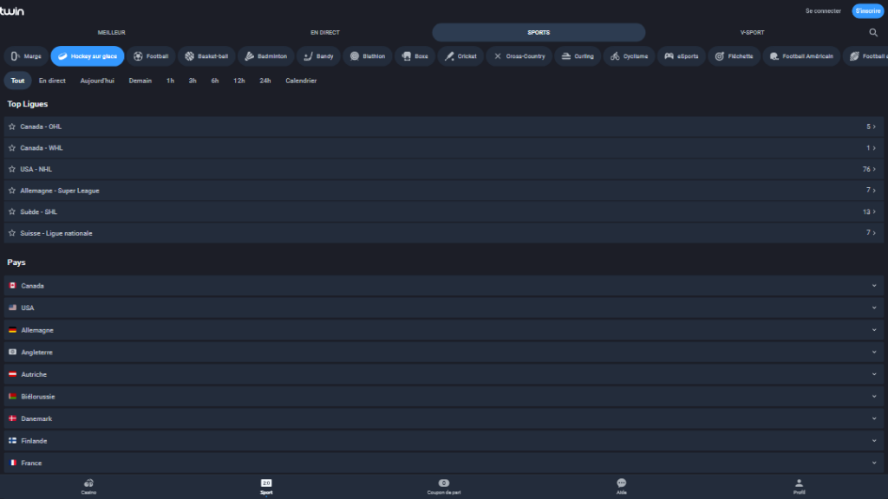Select the Cricket sport chip
Screen dimensions: 888x499
pos(460,56)
